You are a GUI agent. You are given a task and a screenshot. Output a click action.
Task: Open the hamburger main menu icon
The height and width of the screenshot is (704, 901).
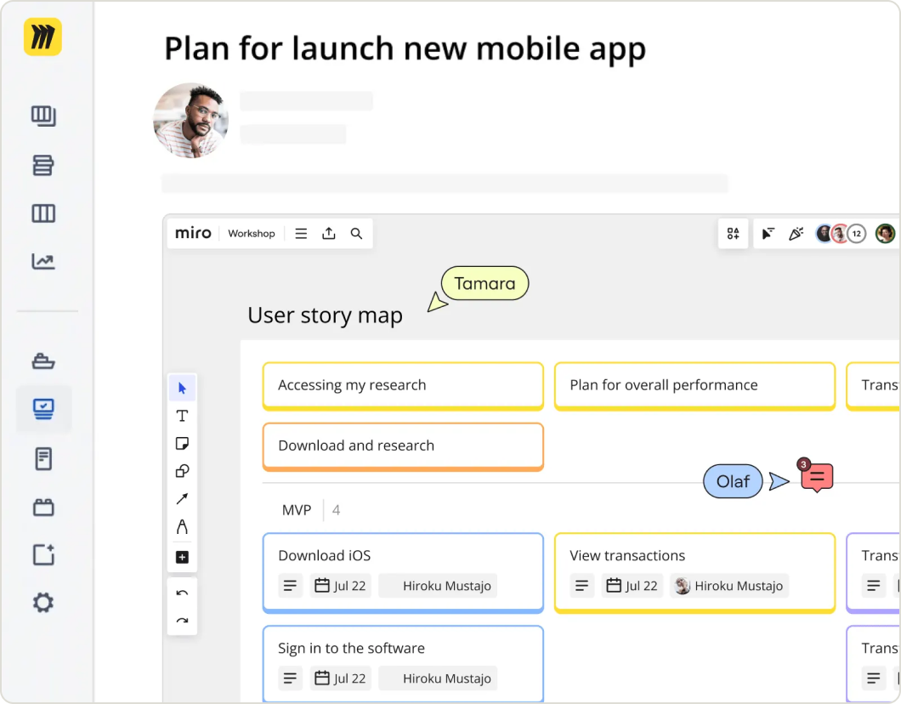pos(301,233)
